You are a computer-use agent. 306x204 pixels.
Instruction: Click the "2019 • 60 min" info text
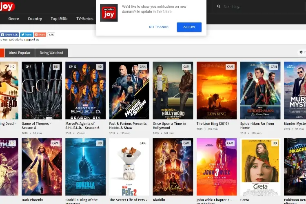click(x=31, y=133)
